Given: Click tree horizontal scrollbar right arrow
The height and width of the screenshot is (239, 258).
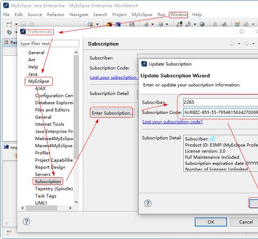Looking at the screenshot, I should (x=70, y=208).
